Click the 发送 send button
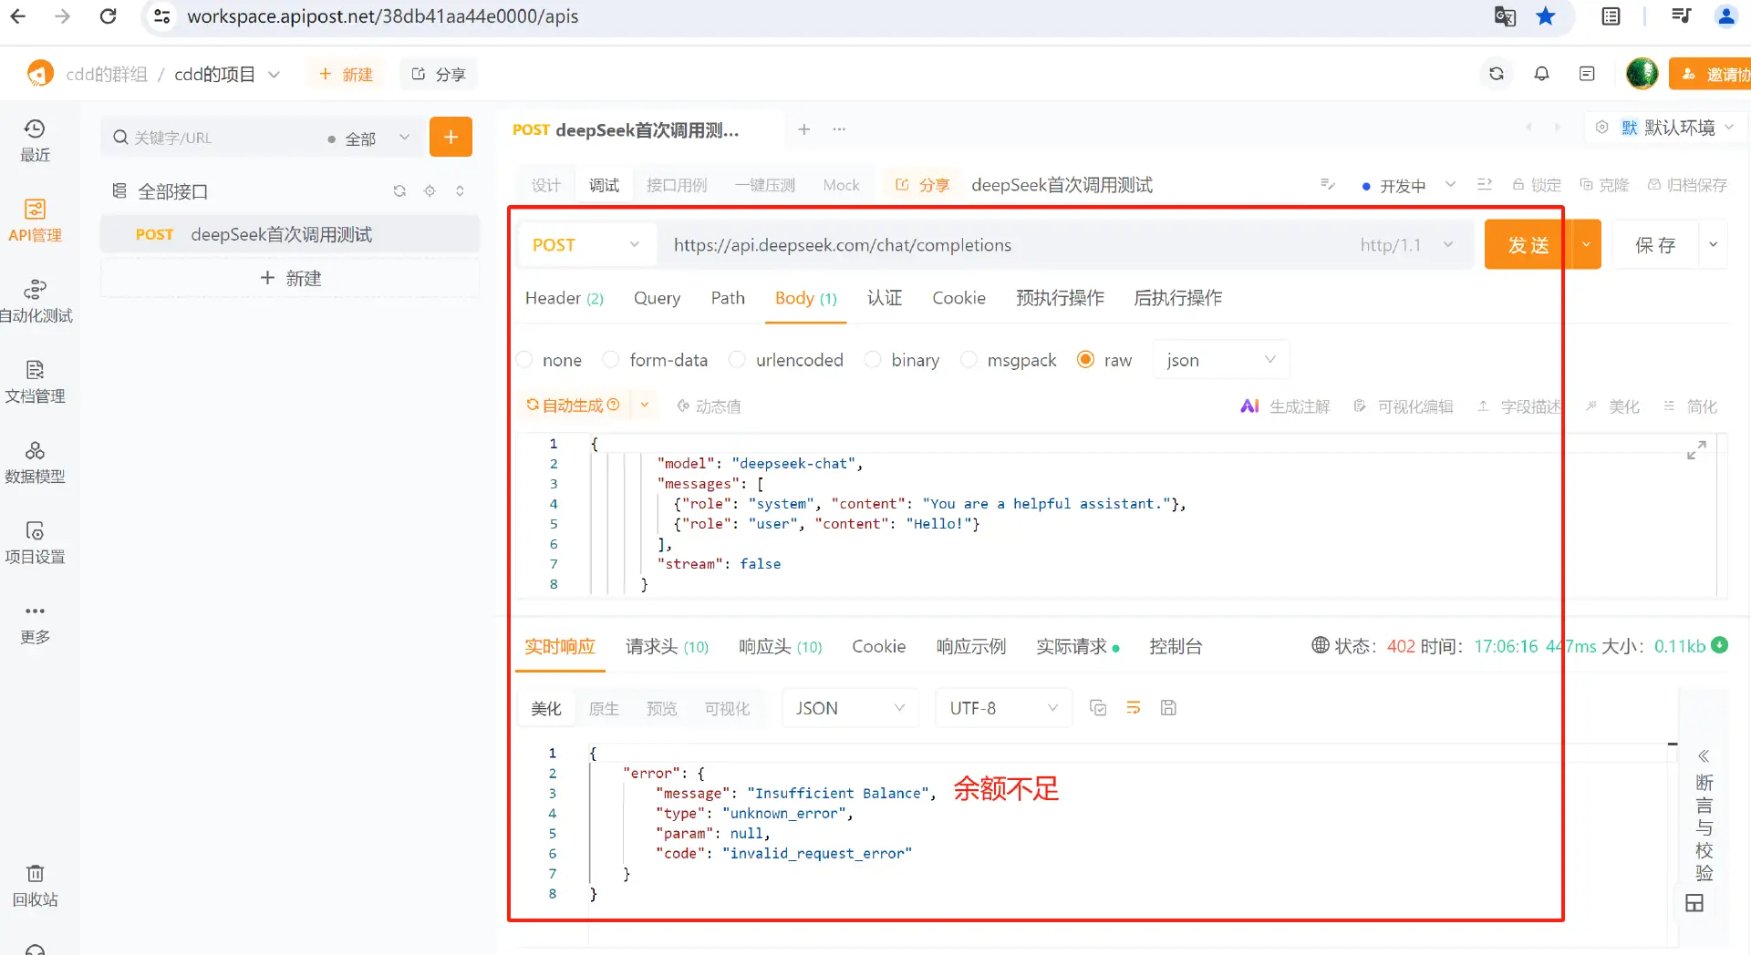Viewport: 1751px width, 955px height. [1528, 245]
